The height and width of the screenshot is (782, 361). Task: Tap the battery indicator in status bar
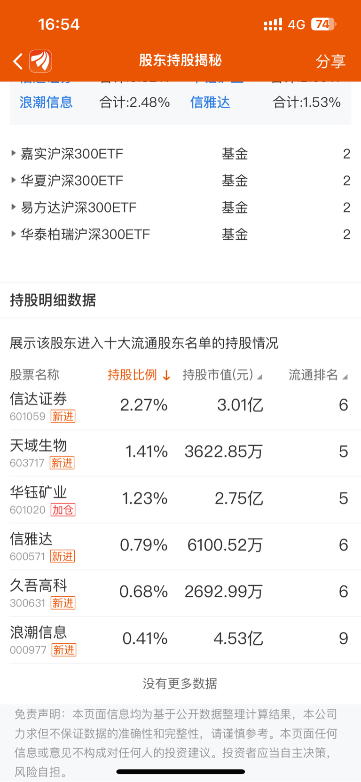[323, 24]
